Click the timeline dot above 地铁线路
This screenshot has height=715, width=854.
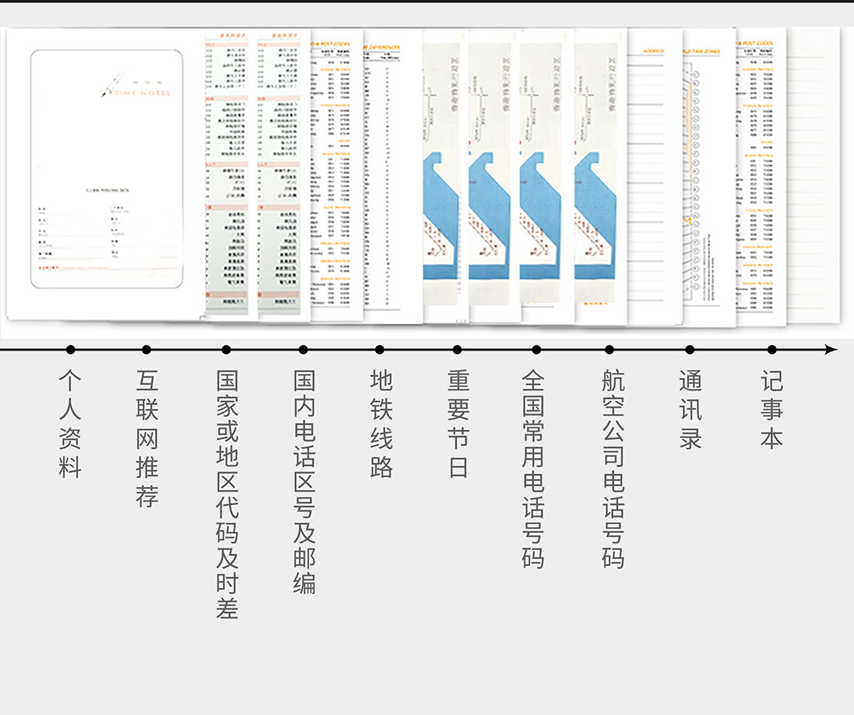click(x=380, y=350)
